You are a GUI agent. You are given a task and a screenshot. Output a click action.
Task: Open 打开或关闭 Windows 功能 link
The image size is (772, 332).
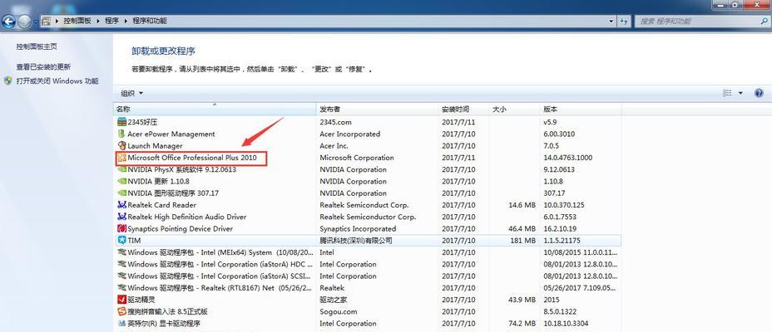click(57, 81)
